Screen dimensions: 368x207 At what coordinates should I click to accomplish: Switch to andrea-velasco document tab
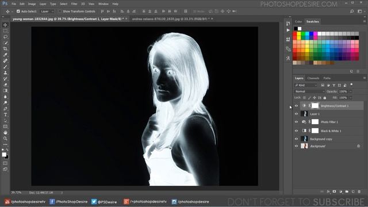(x=171, y=19)
